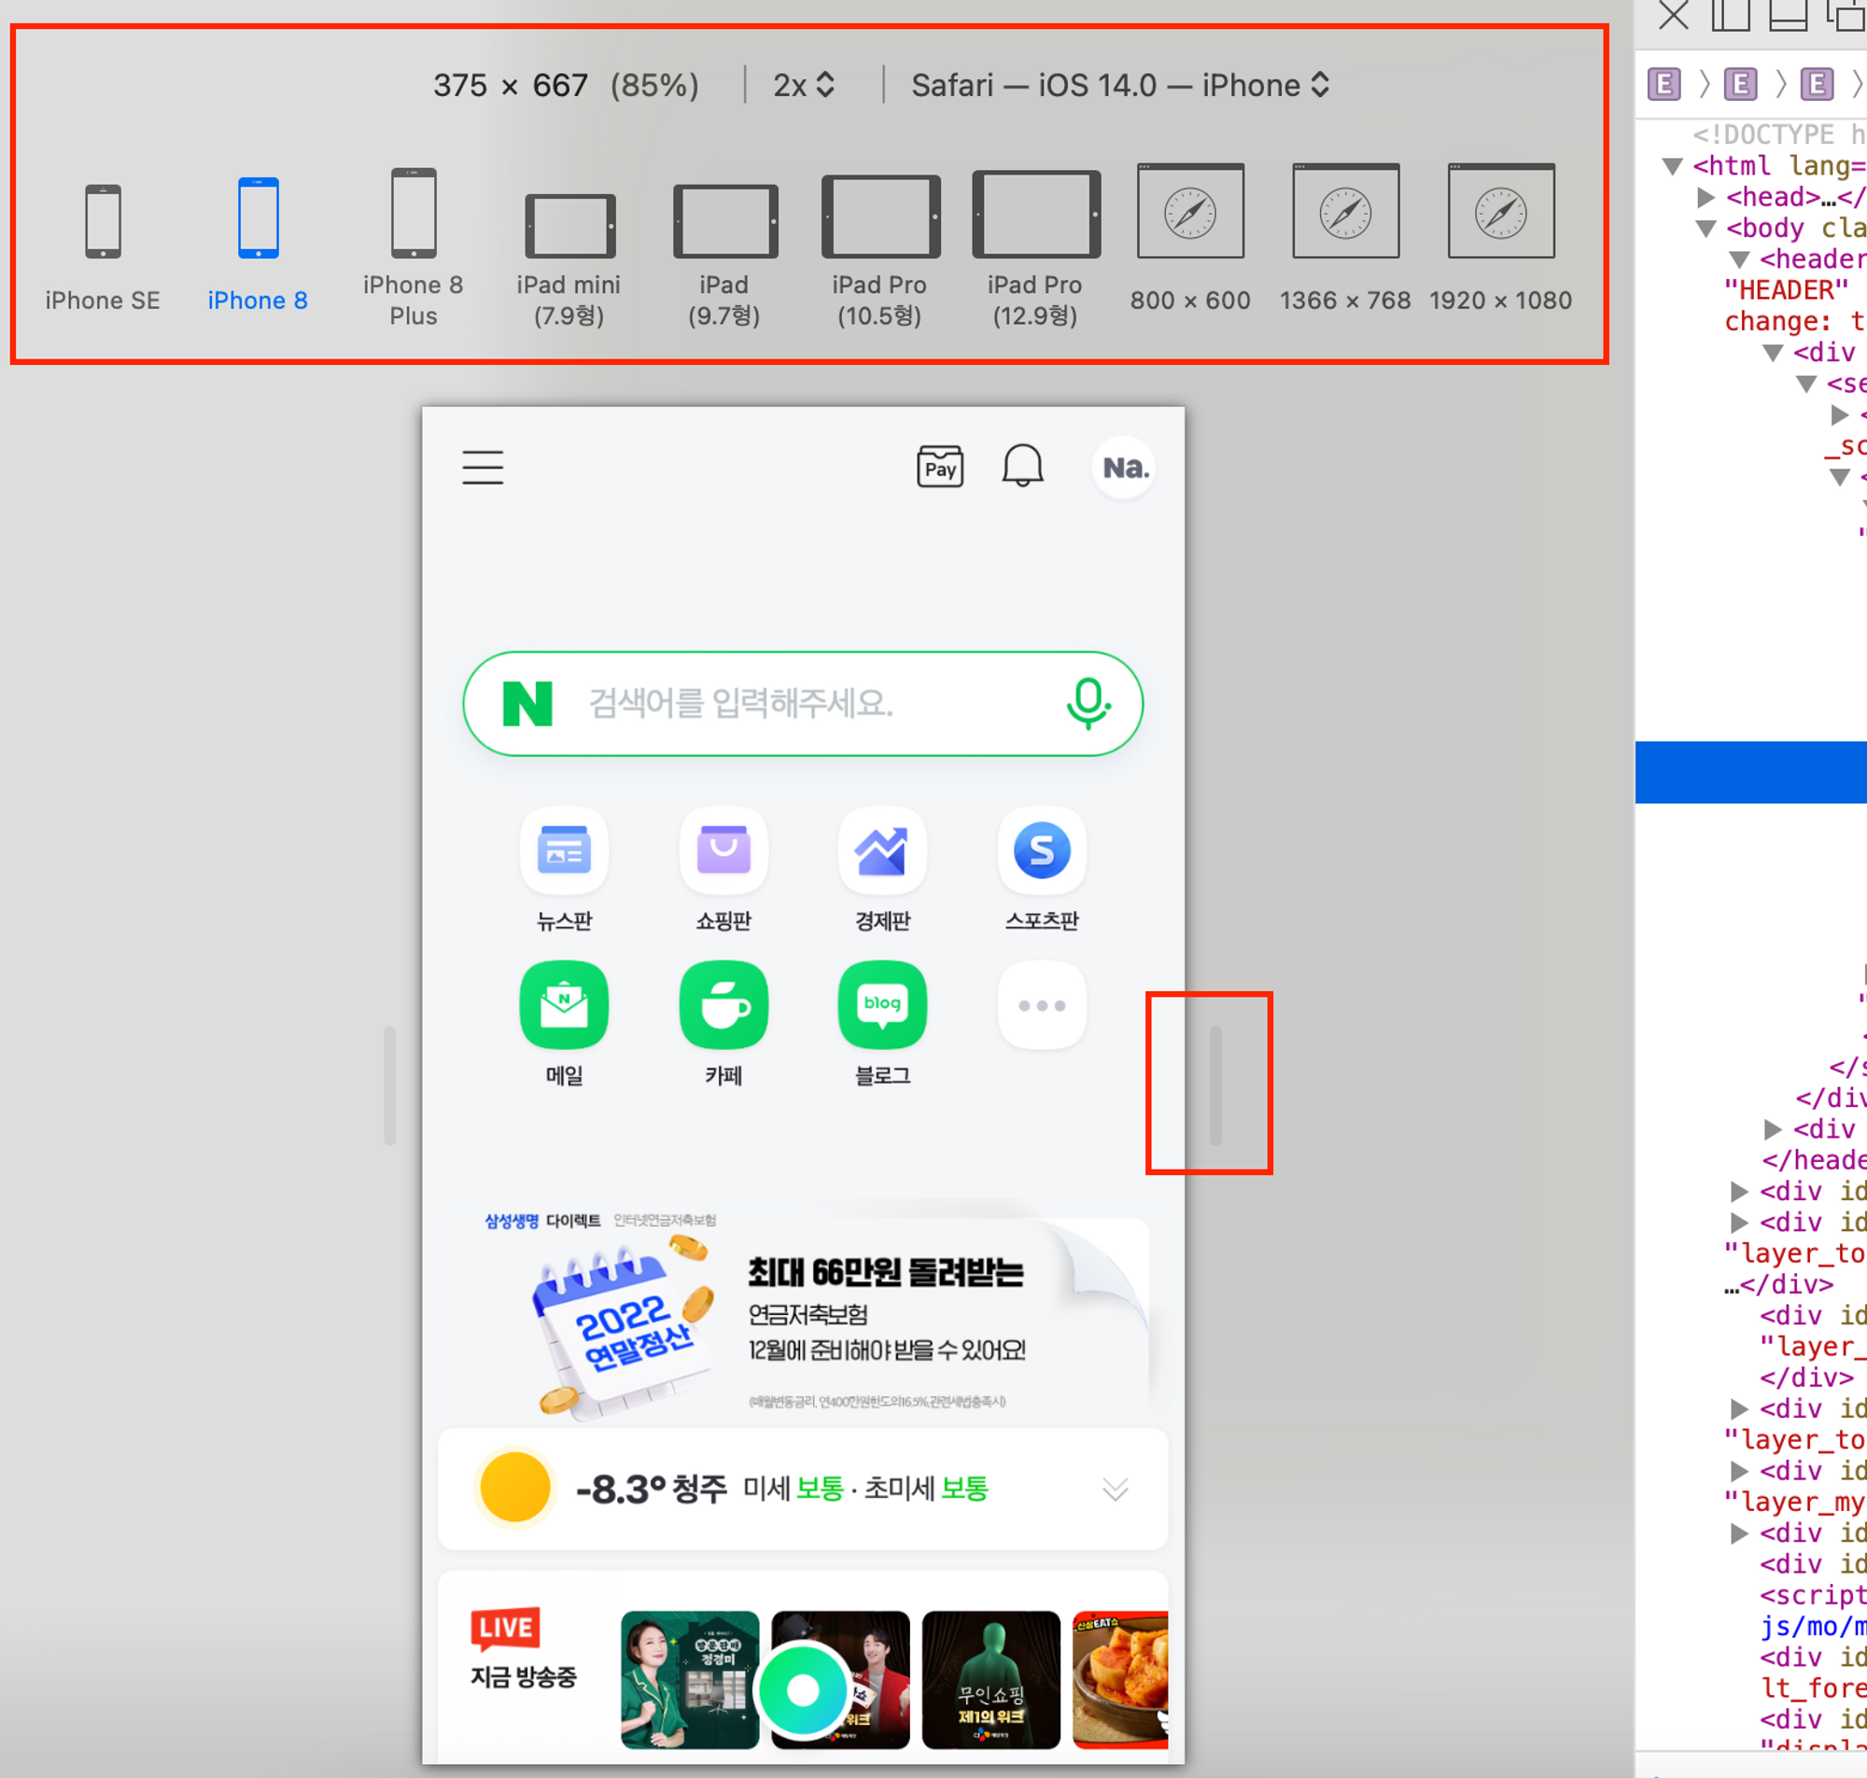Open the 메일 (Mail) shortcut icon
This screenshot has width=1867, height=1778.
[564, 1005]
